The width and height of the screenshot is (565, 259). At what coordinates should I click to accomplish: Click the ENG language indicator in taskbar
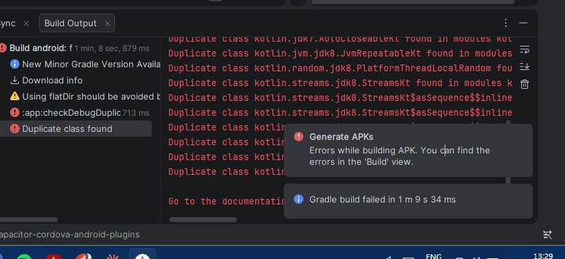coord(433,256)
